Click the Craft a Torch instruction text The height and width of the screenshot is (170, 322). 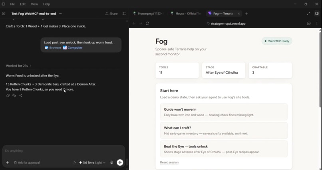coord(46,26)
